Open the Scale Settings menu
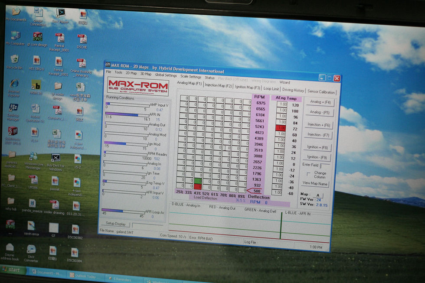Viewport: 425px width, 283px height. [x=191, y=77]
